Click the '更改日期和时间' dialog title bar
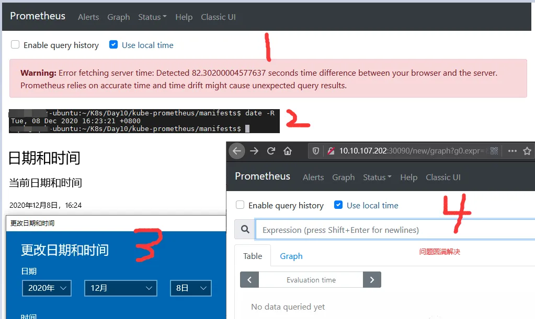535x319 pixels. click(x=116, y=223)
